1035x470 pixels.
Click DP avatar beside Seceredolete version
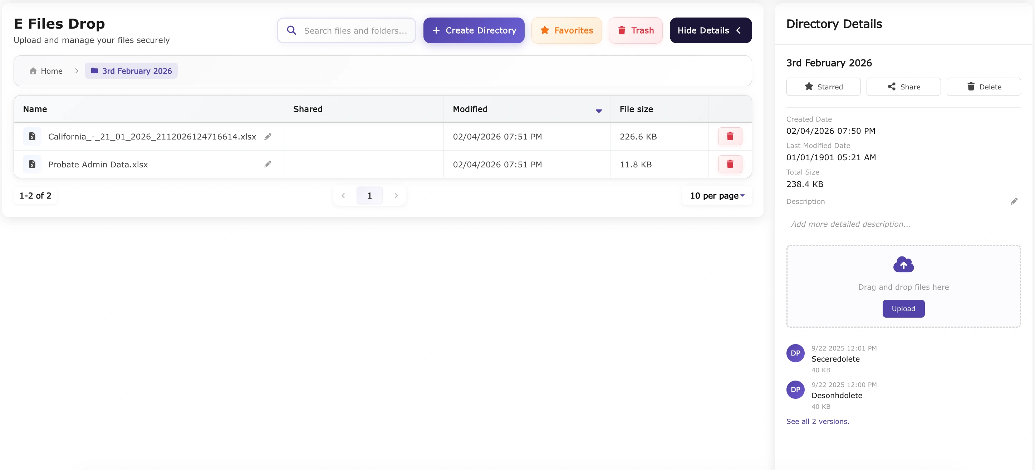click(795, 353)
